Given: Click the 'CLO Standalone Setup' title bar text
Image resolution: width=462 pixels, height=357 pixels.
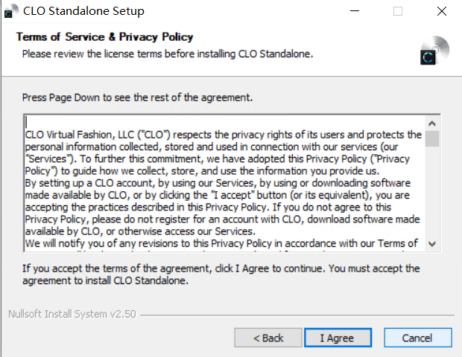Looking at the screenshot, I should point(83,11).
